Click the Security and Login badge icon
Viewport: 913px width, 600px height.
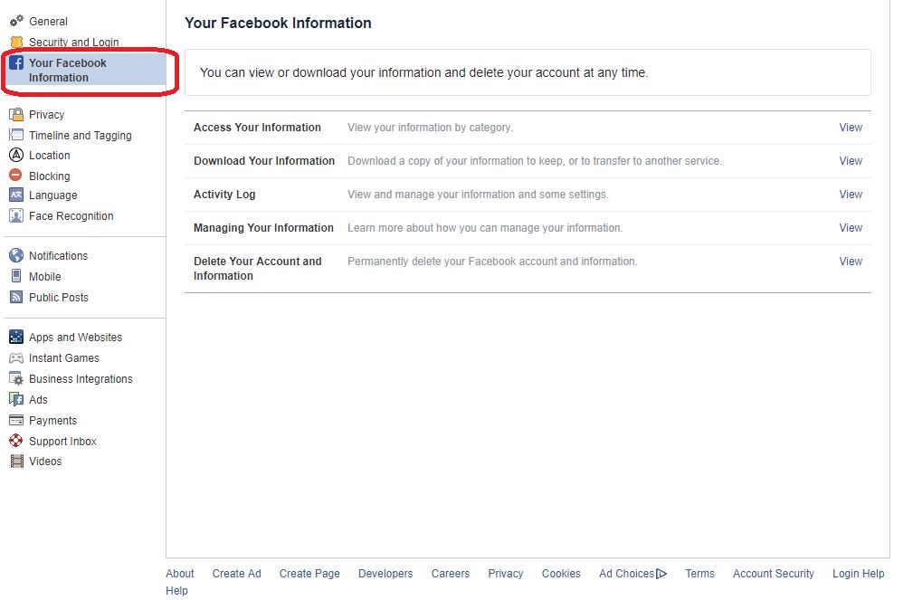[x=16, y=42]
